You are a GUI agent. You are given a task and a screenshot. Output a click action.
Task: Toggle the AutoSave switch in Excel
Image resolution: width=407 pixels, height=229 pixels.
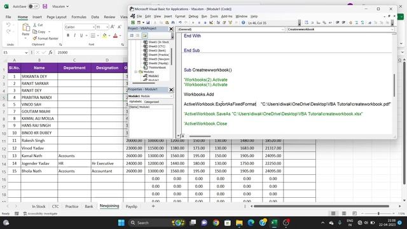click(x=34, y=6)
